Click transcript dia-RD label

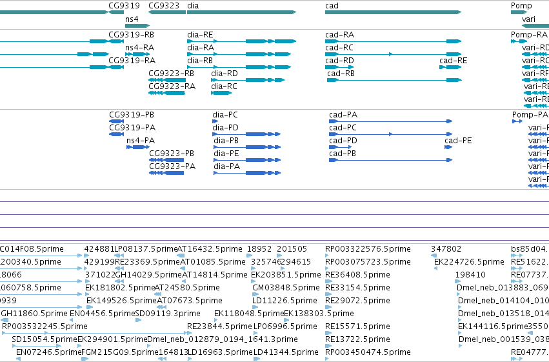pos(224,74)
